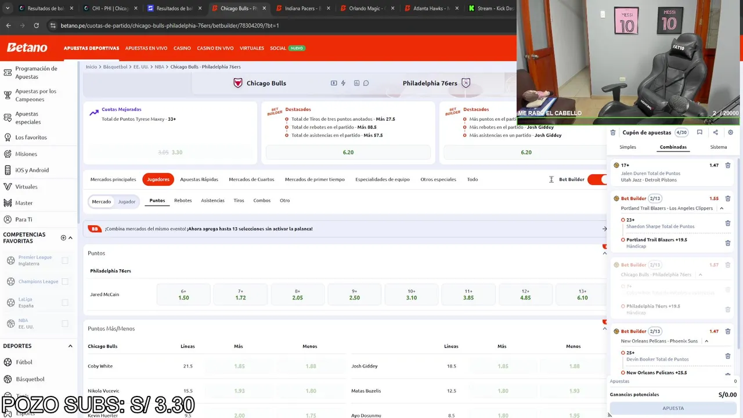The width and height of the screenshot is (743, 418).
Task: Delete the Pelicans - Suns Bet Builder
Action: click(x=727, y=331)
